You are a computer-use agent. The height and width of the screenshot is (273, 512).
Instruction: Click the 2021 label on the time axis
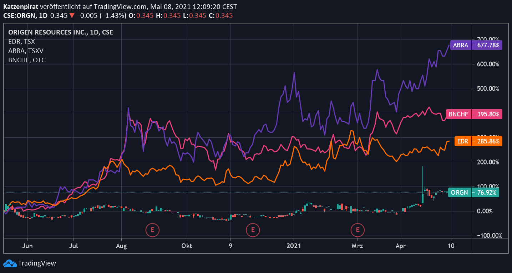coord(294,246)
